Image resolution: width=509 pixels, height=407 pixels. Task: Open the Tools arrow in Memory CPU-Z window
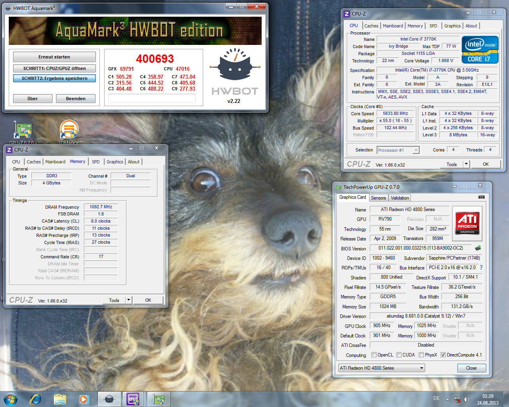pos(128,300)
